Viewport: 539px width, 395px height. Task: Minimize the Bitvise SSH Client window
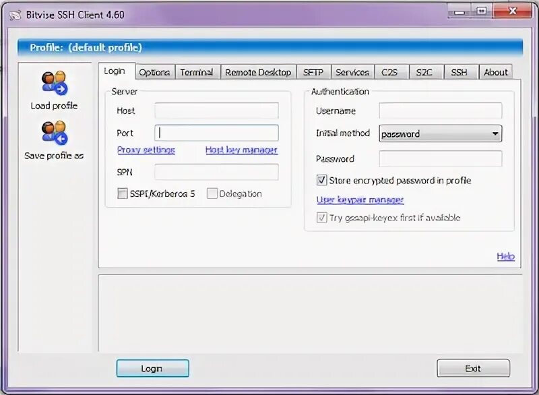pos(459,11)
